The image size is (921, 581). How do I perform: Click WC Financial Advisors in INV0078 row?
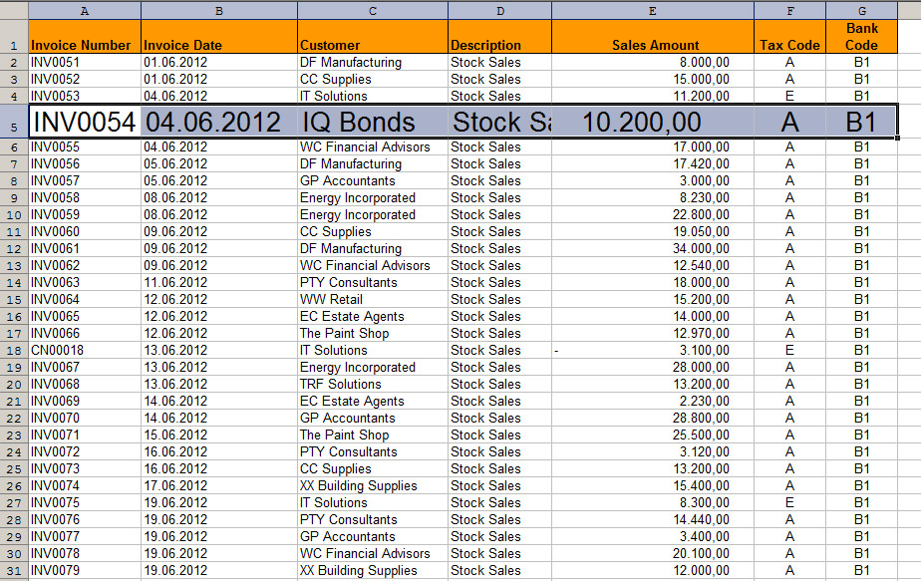coord(373,553)
